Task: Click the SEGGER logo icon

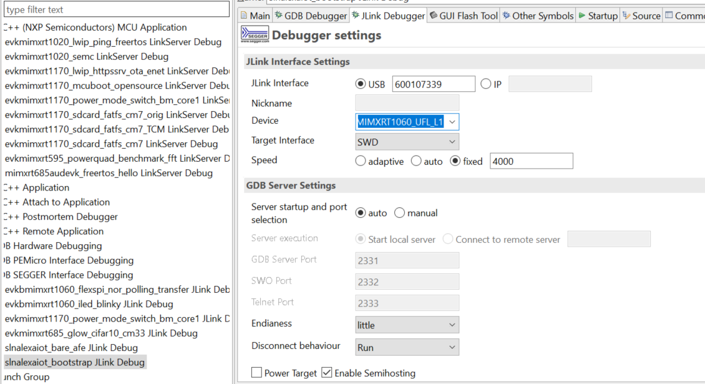Action: [x=255, y=35]
